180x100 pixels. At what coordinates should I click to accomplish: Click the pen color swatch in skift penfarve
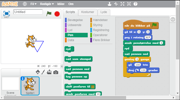pyautogui.click(x=93, y=87)
